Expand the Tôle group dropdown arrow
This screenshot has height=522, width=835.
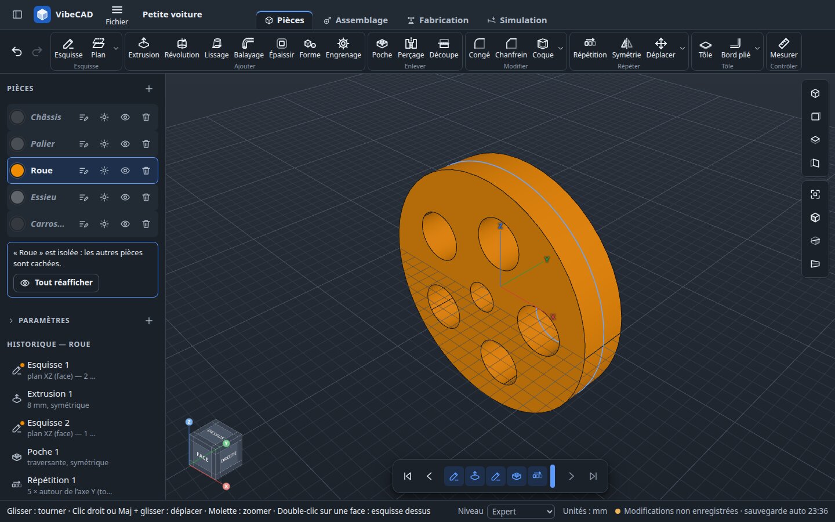tap(757, 48)
